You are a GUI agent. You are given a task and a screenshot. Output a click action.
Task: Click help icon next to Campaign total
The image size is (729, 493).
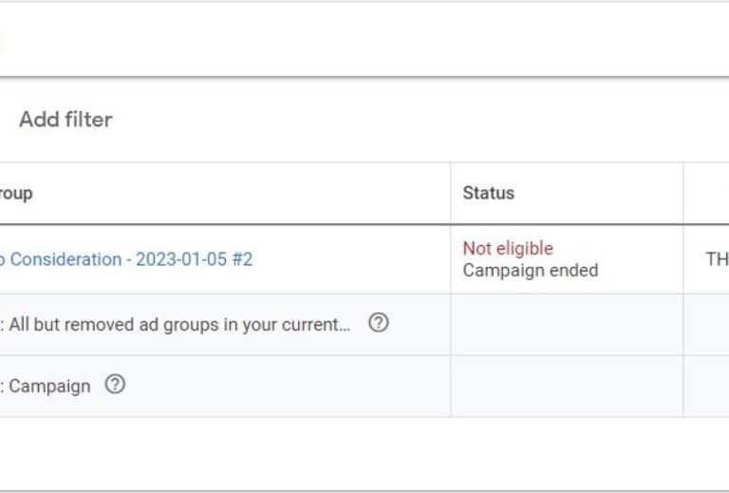click(x=115, y=385)
